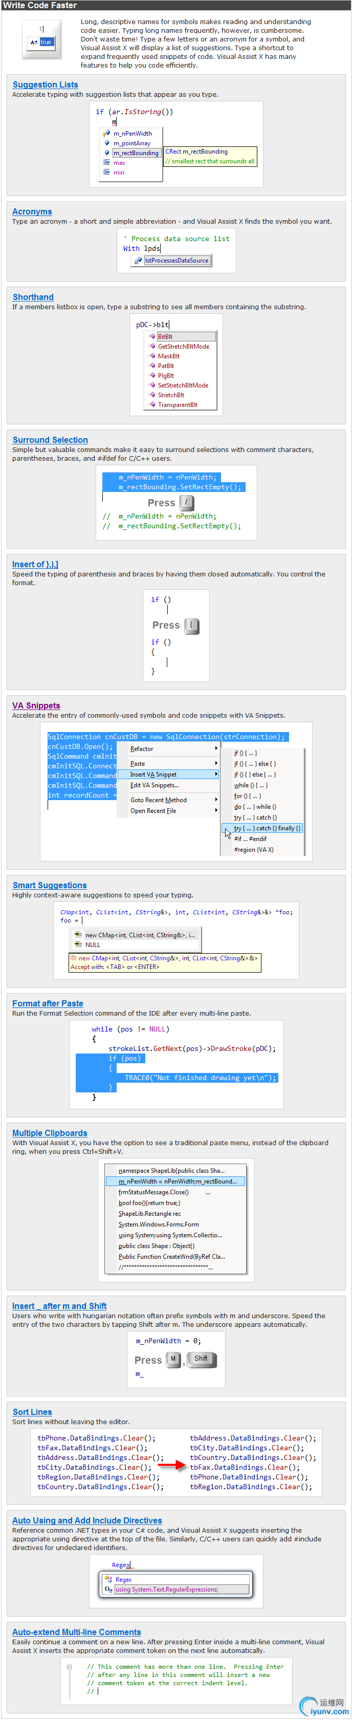Click the method icon beside TransparentBlt

pyautogui.click(x=152, y=404)
